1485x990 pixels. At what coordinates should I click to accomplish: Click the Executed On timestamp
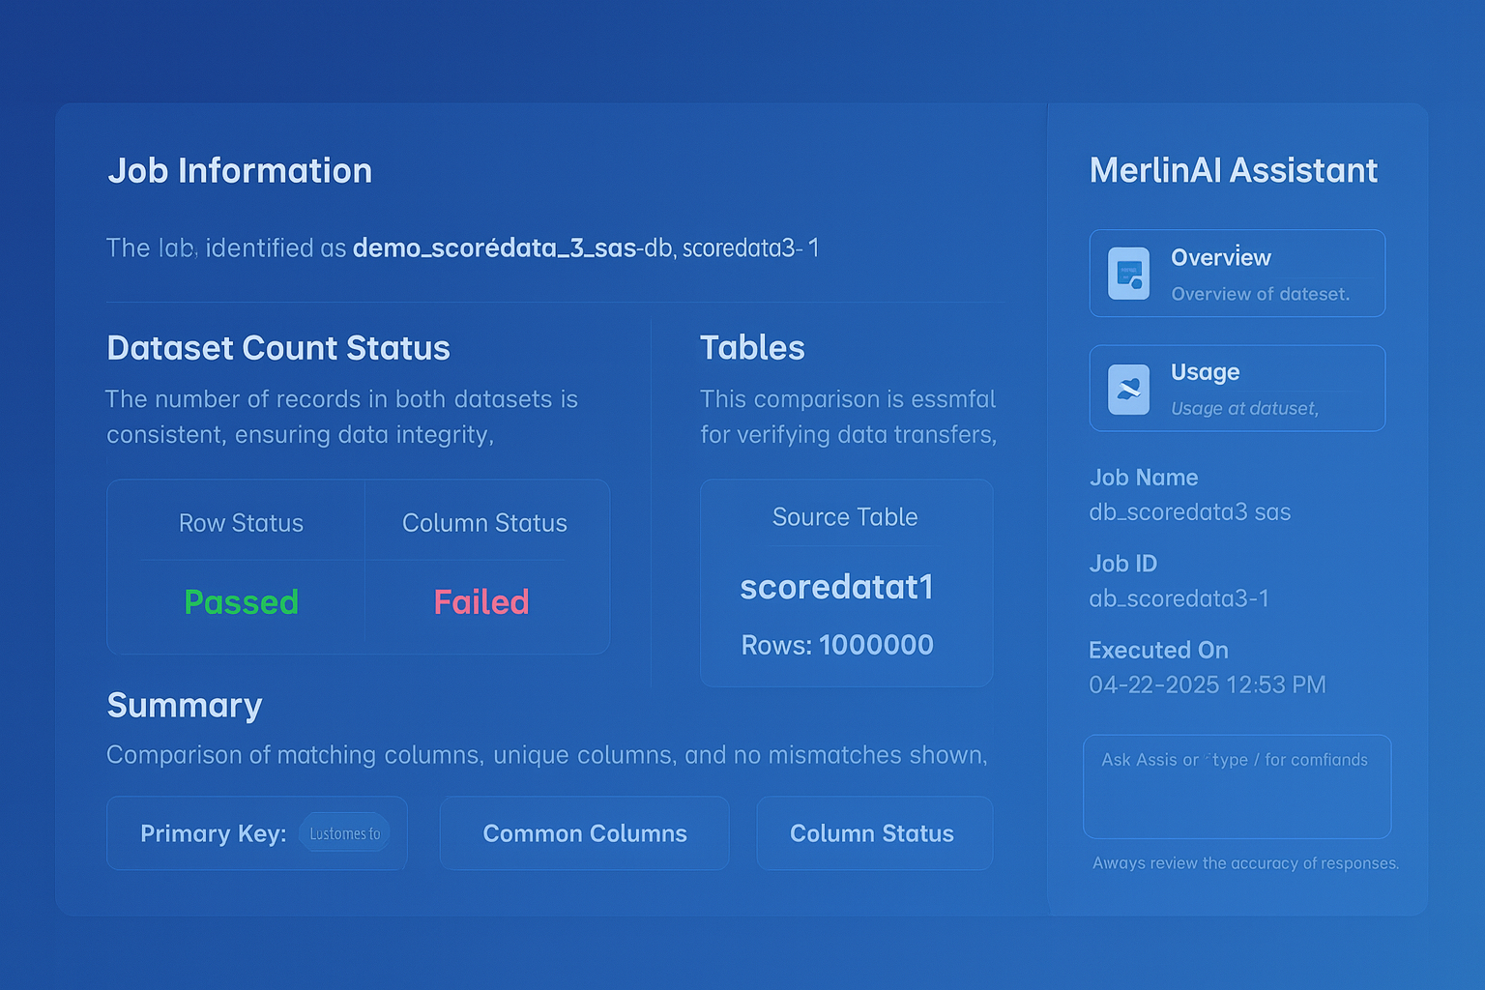[x=1208, y=684]
